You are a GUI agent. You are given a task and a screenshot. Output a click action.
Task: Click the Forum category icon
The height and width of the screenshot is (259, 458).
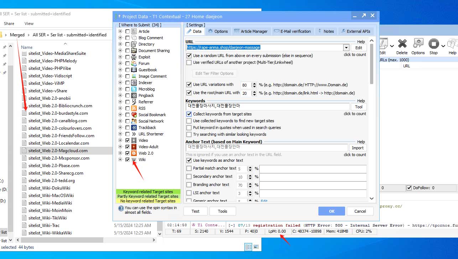[x=134, y=63]
